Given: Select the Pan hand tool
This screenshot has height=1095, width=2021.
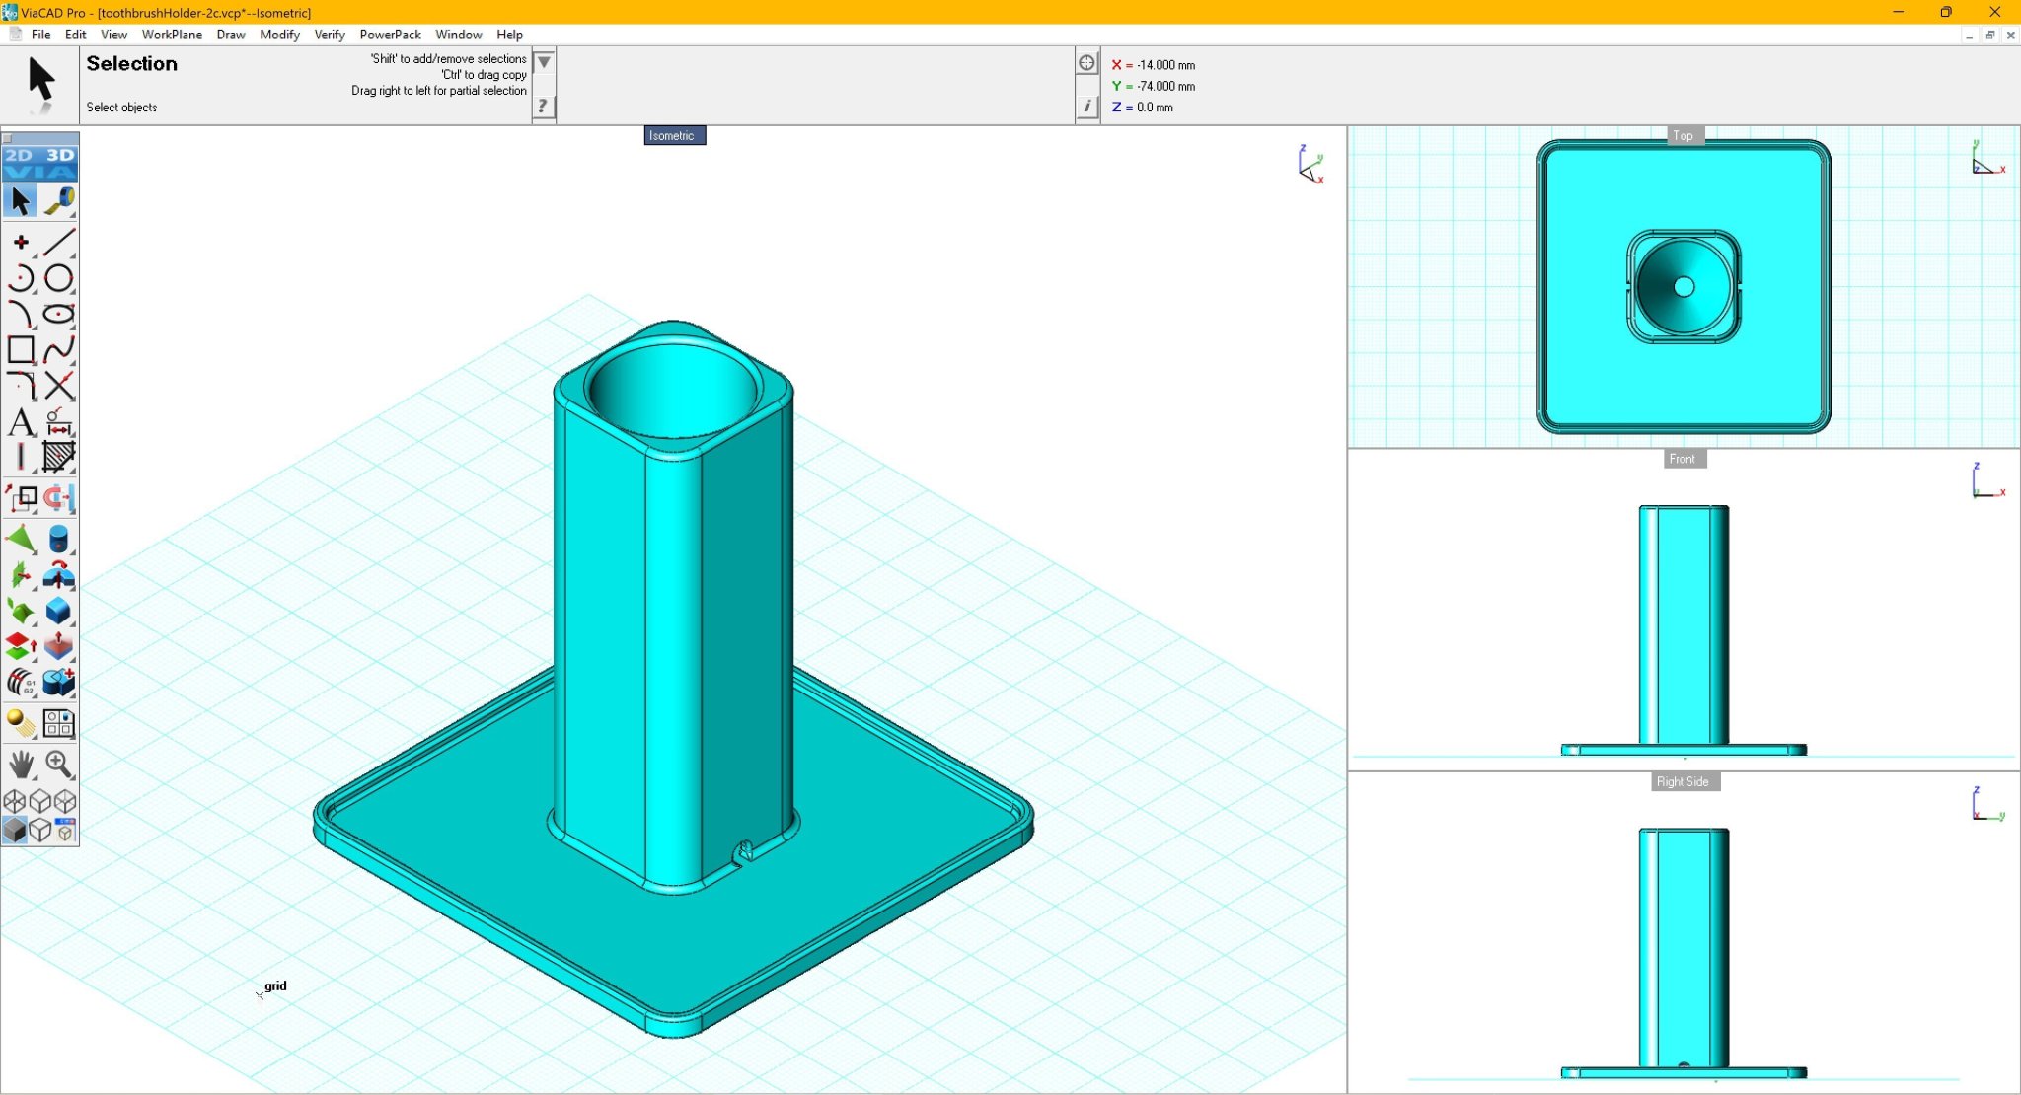Looking at the screenshot, I should pos(21,765).
